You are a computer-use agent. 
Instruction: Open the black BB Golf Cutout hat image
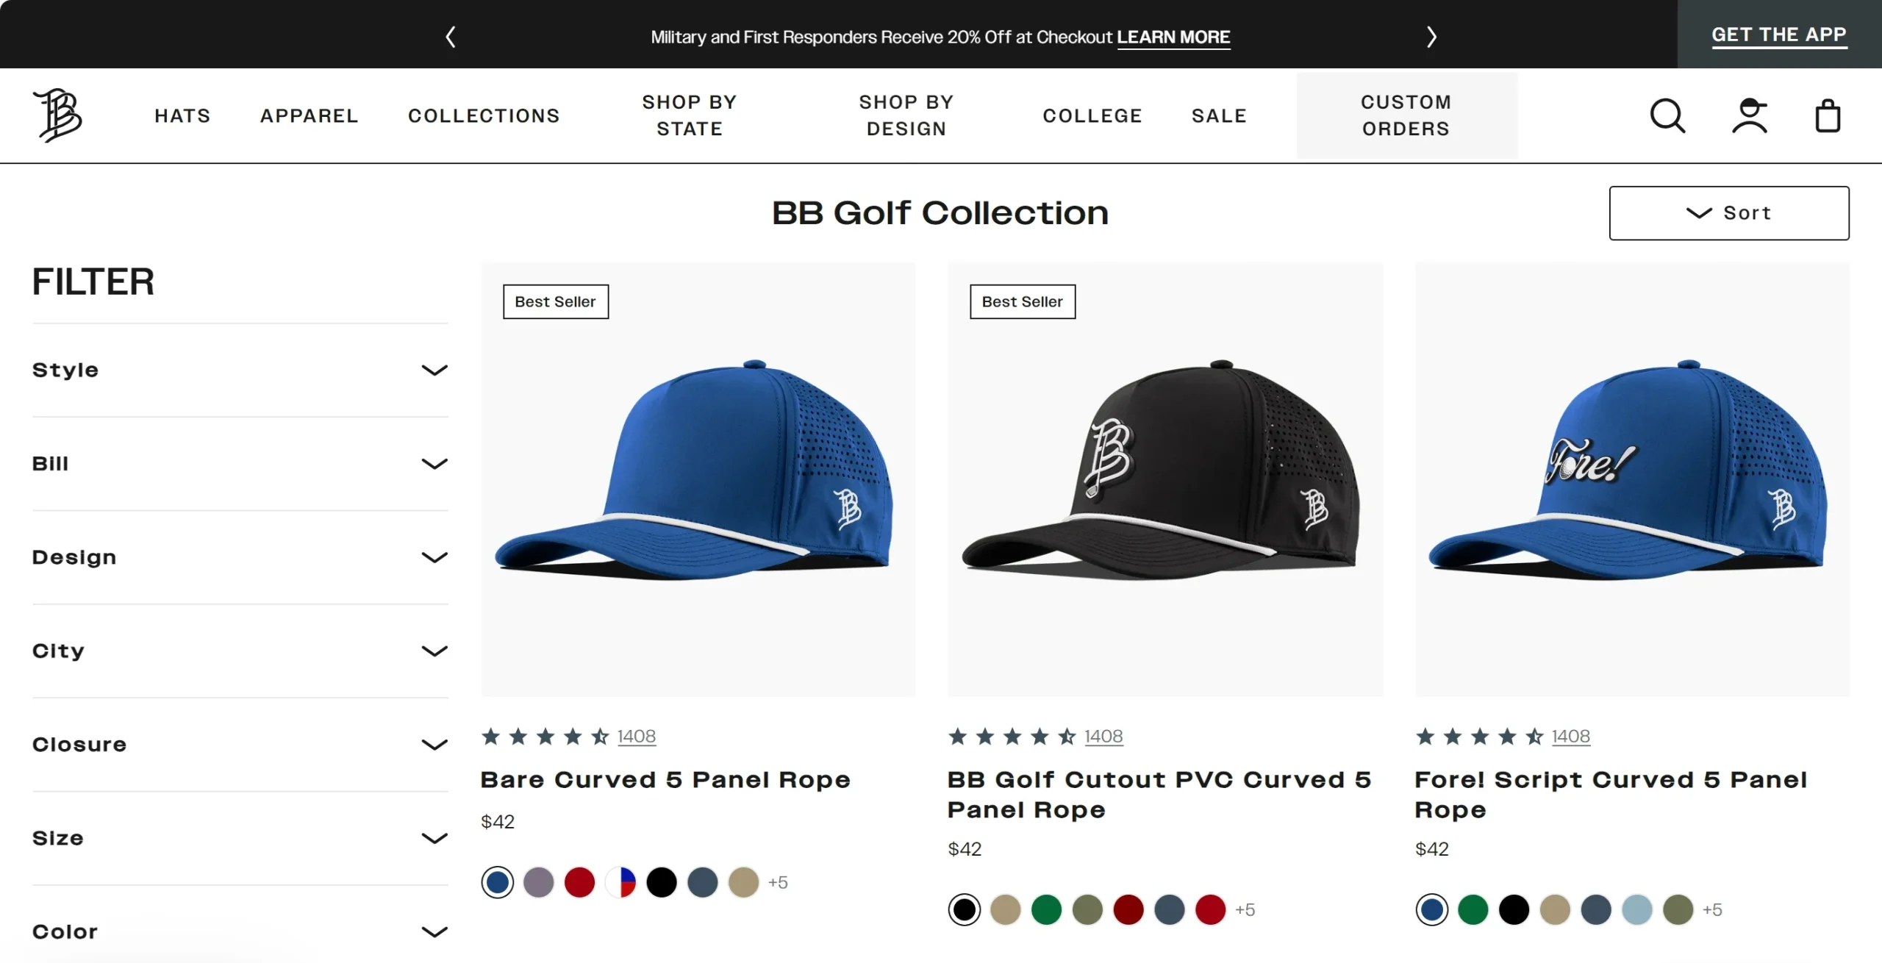click(x=1164, y=479)
